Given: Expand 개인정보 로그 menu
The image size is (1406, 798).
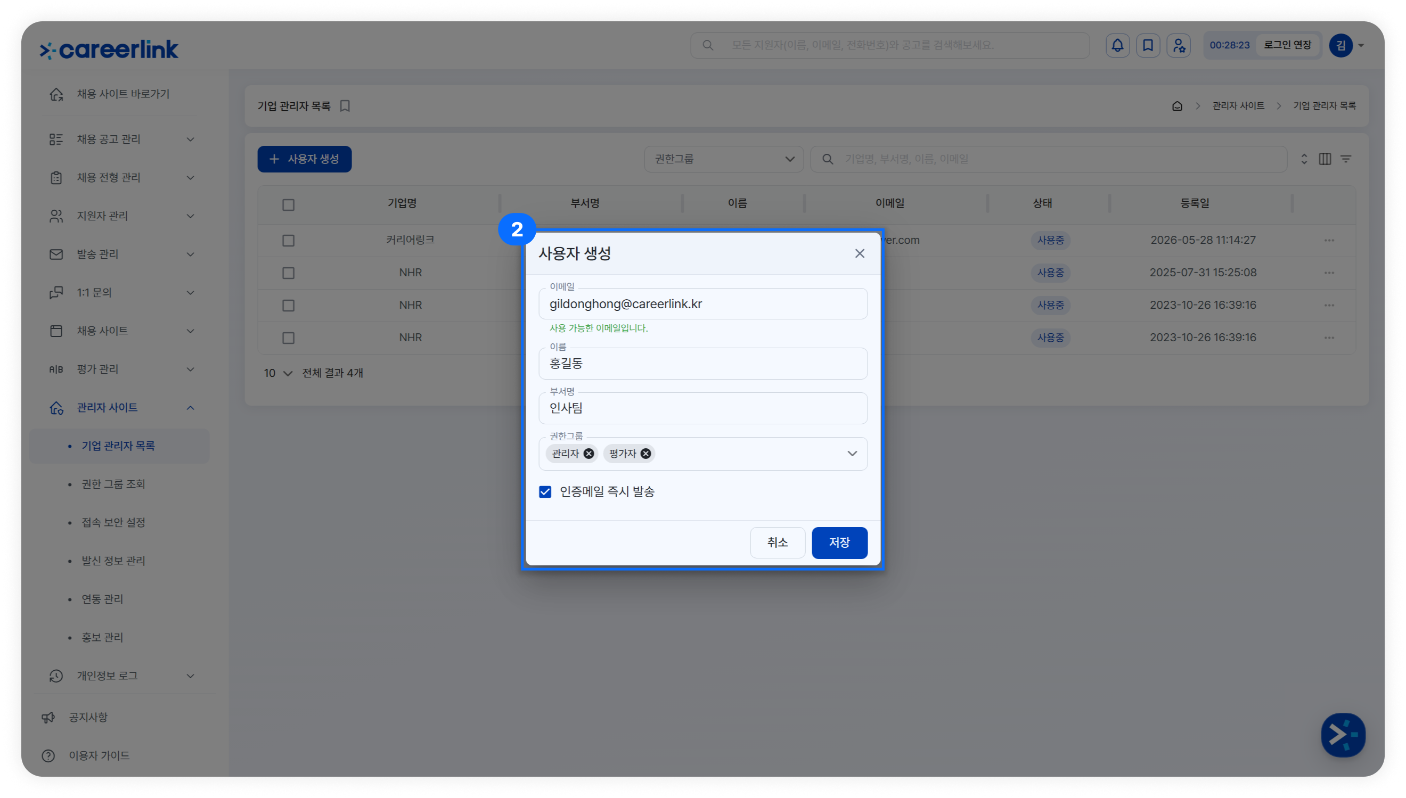Looking at the screenshot, I should (120, 676).
